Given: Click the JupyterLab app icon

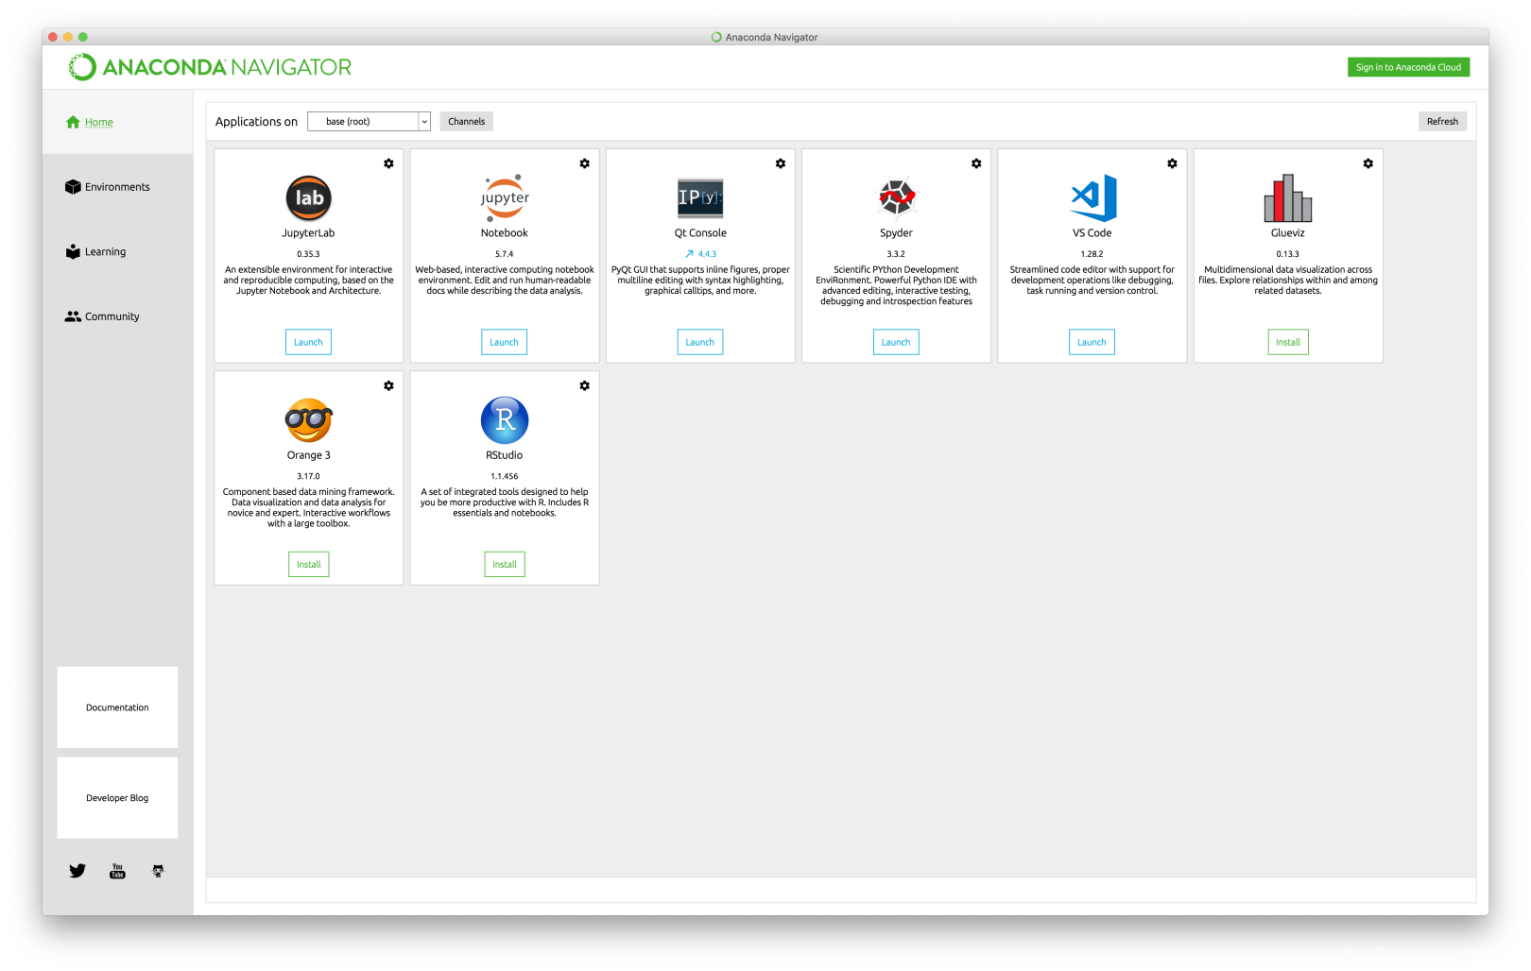Looking at the screenshot, I should click(x=308, y=198).
